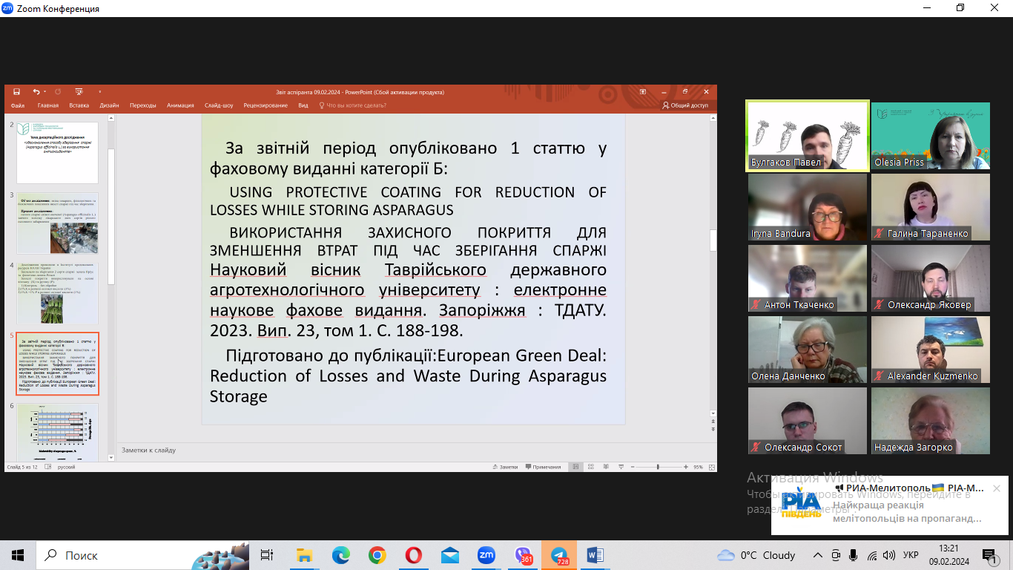Open Viber from the taskbar
Viewport: 1013px width, 570px height.
tap(523, 555)
